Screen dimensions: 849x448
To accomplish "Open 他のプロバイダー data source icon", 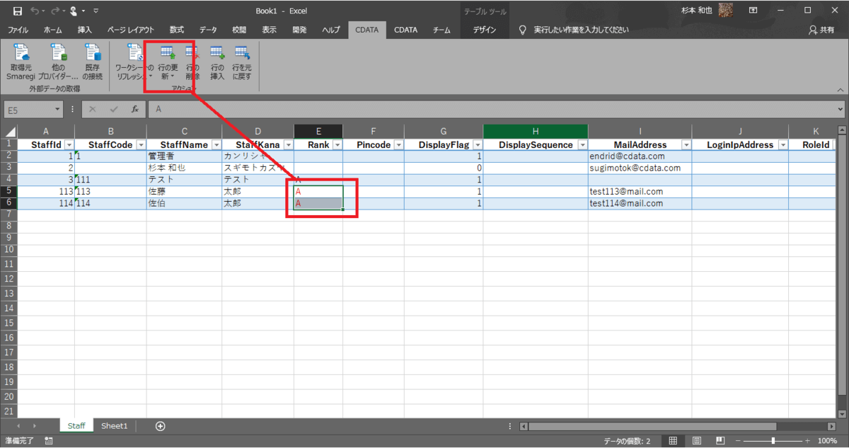I will [58, 62].
